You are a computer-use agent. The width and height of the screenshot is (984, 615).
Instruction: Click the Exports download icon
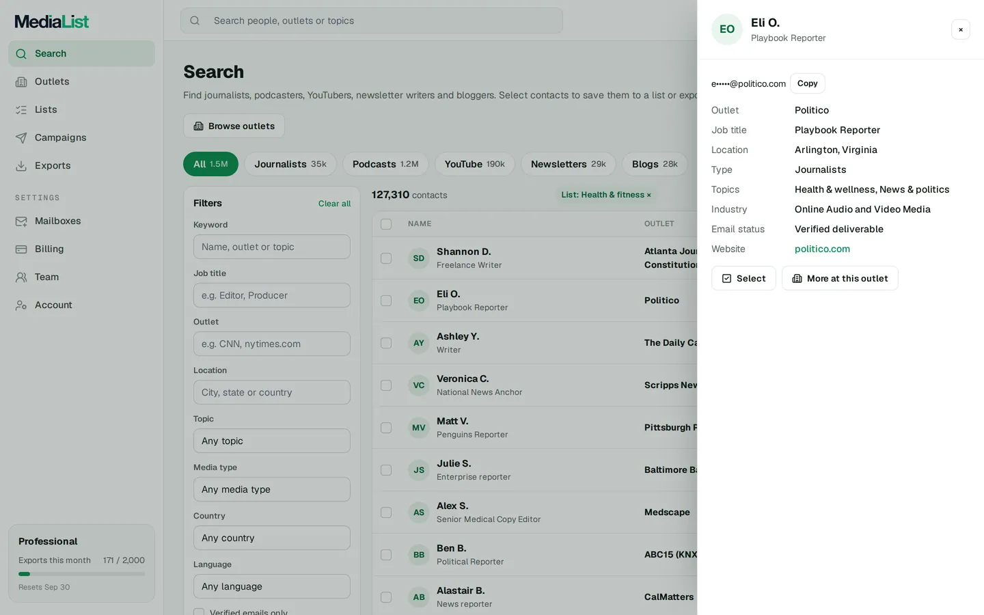click(x=21, y=166)
